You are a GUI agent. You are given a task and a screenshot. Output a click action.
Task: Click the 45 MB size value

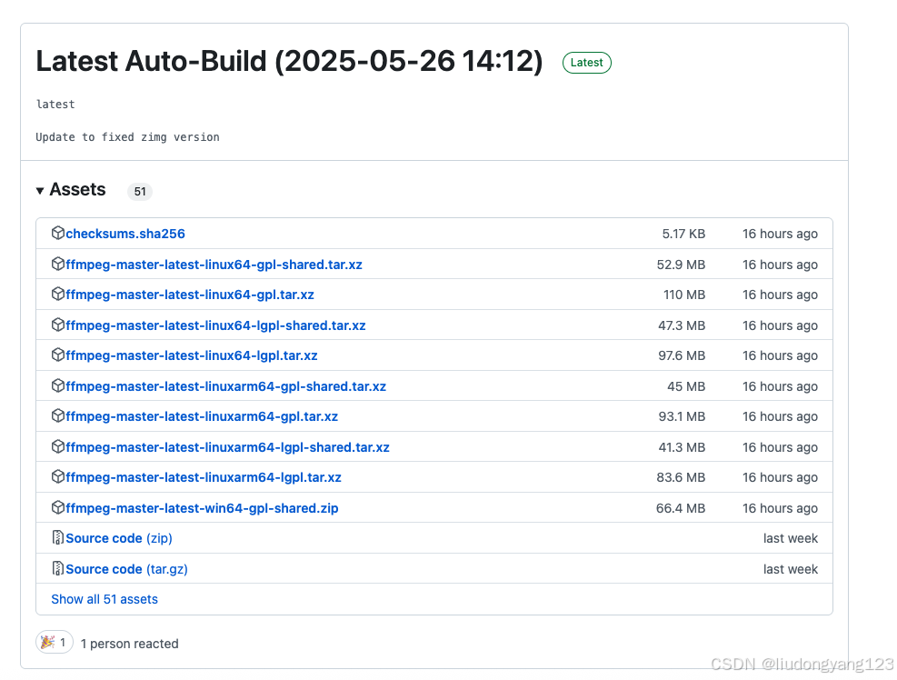[x=686, y=386]
